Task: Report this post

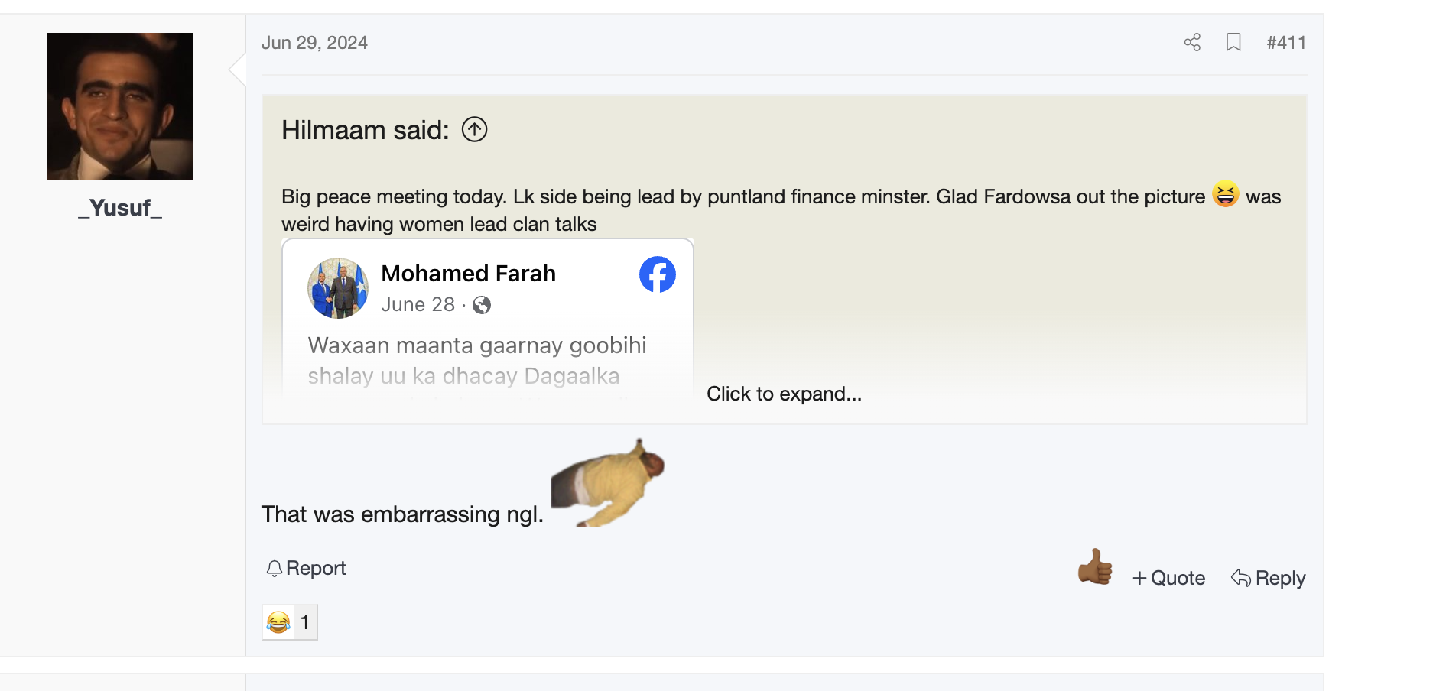Action: pyautogui.click(x=306, y=568)
